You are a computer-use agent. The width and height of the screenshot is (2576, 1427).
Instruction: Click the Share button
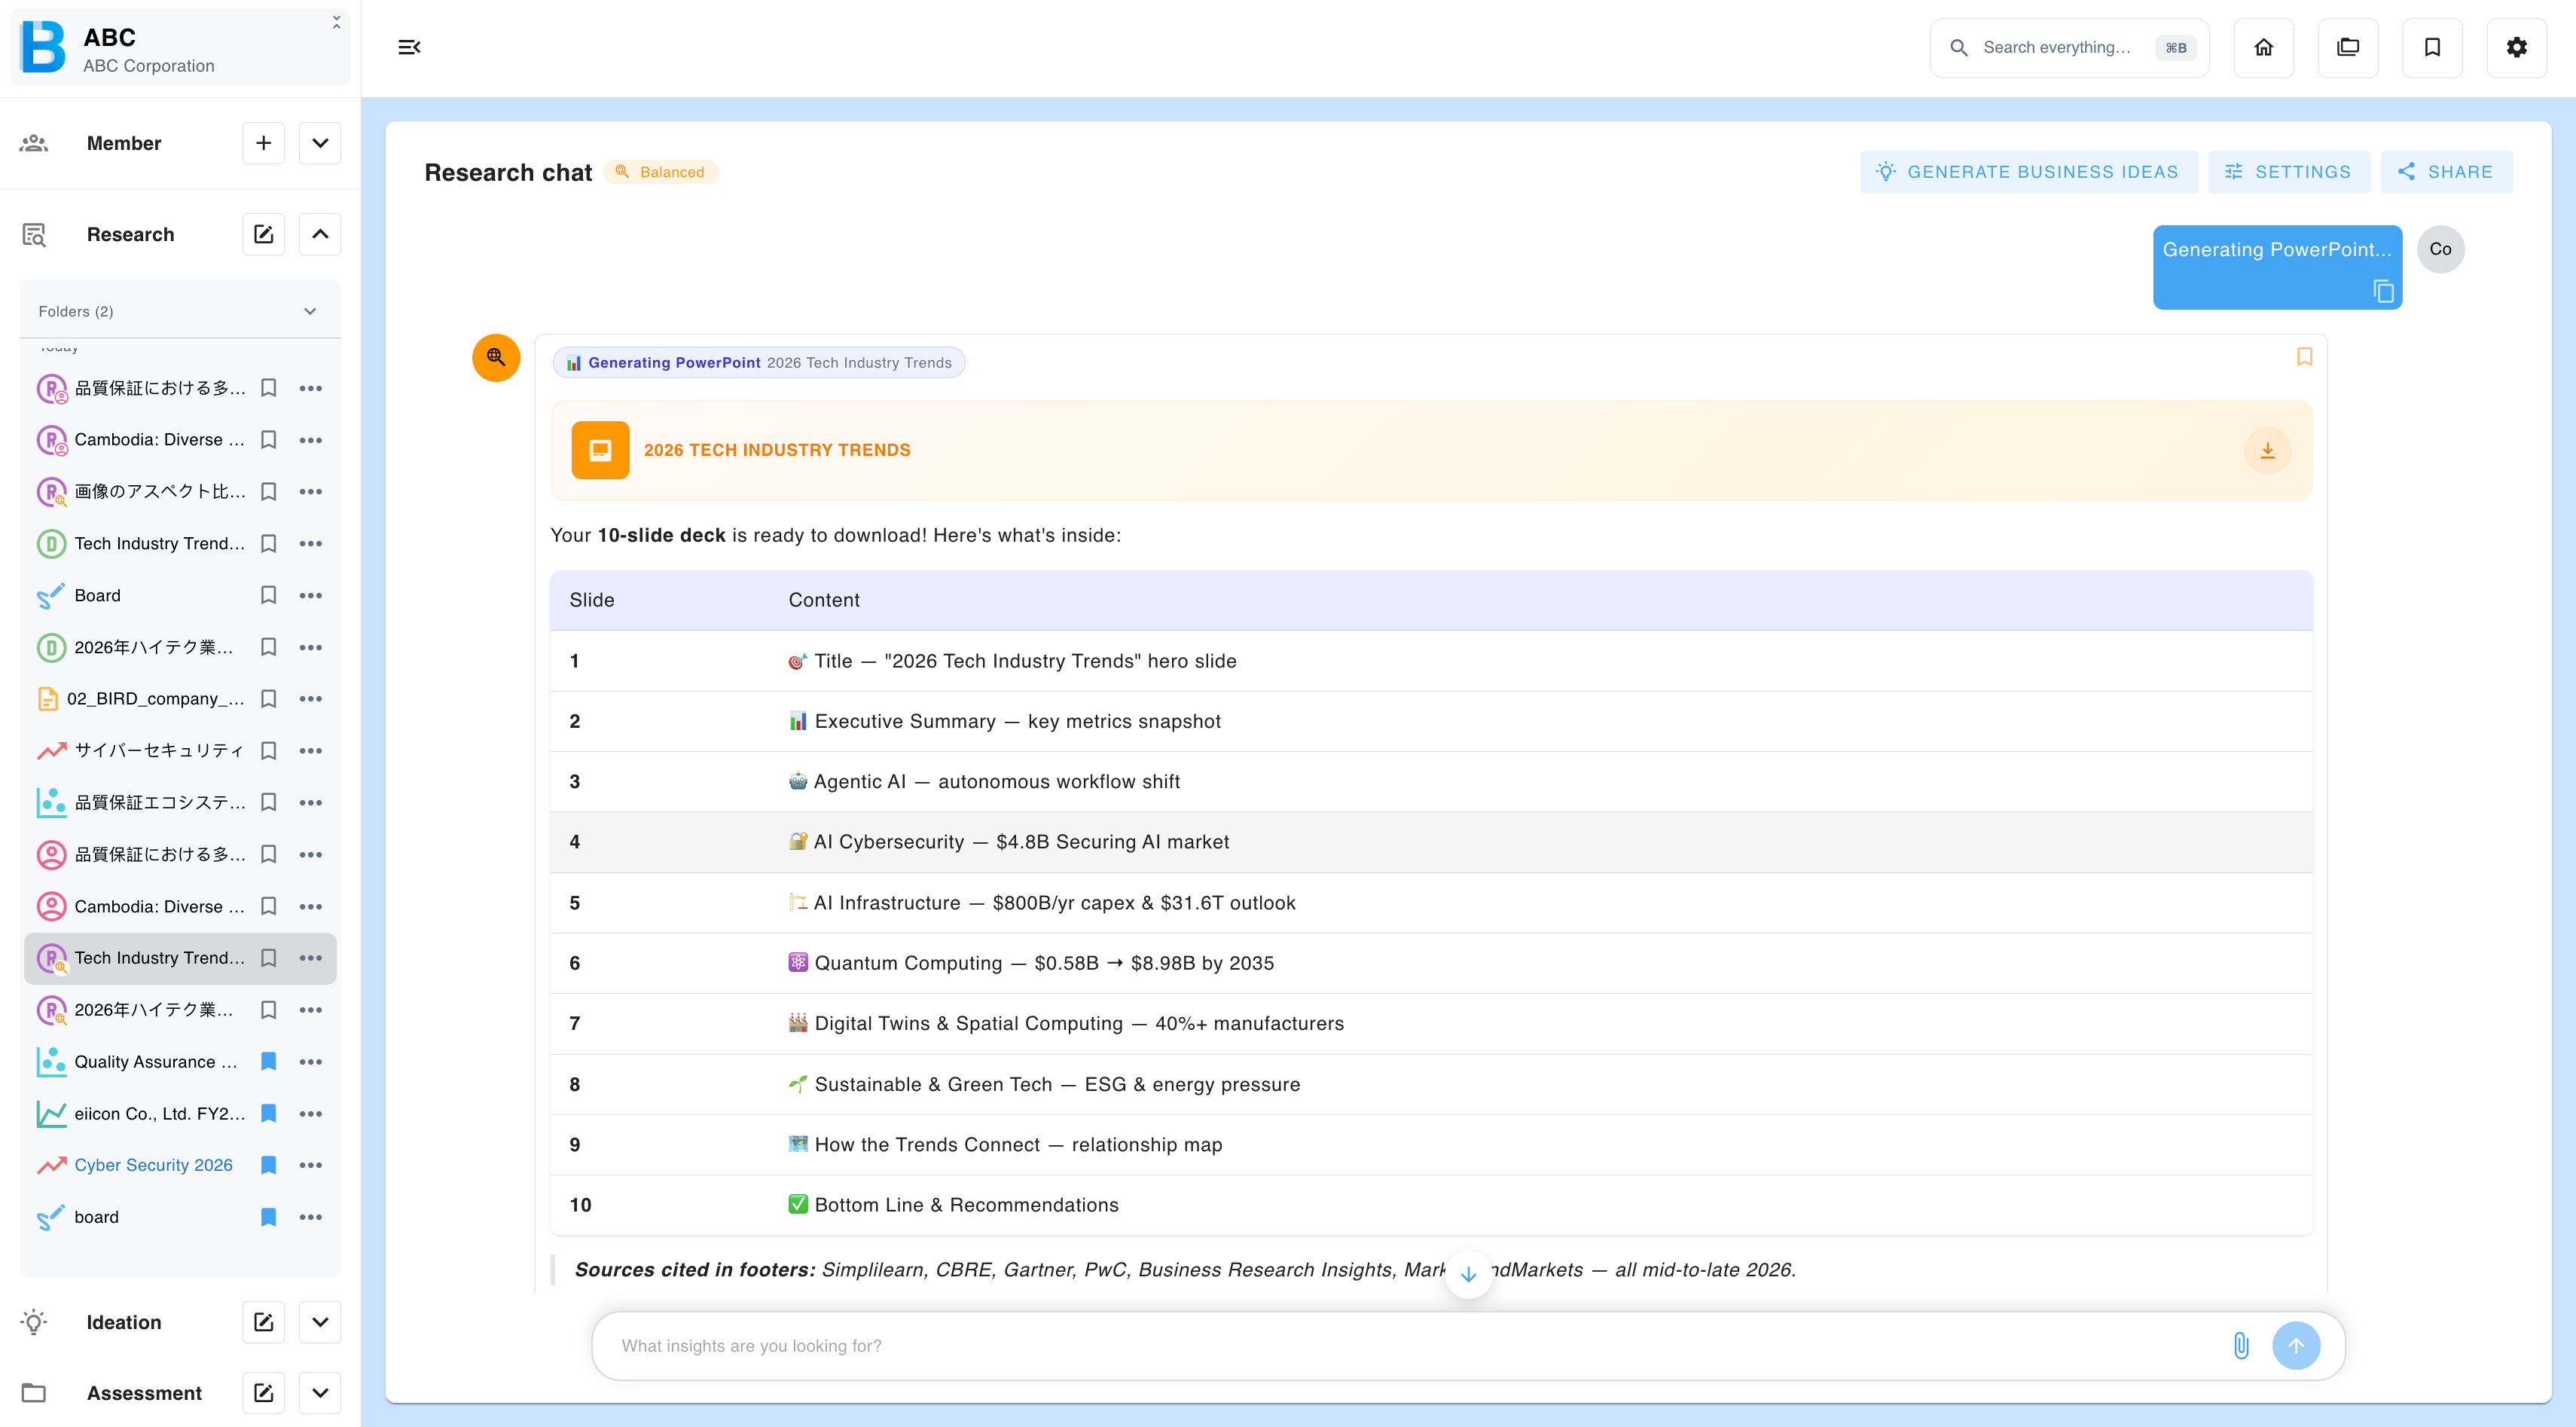point(2445,172)
